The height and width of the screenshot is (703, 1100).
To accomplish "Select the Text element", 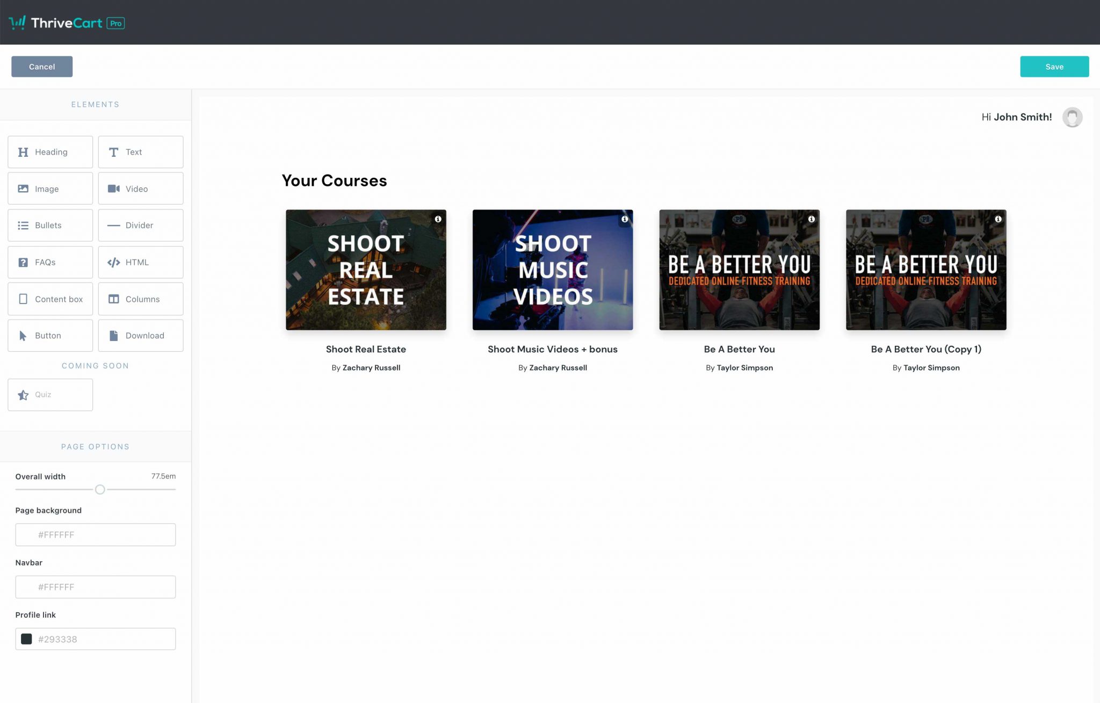I will coord(140,151).
